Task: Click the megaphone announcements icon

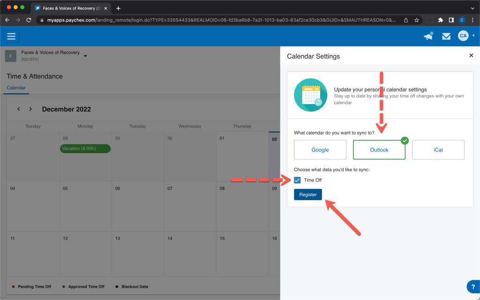Action: 428,36
